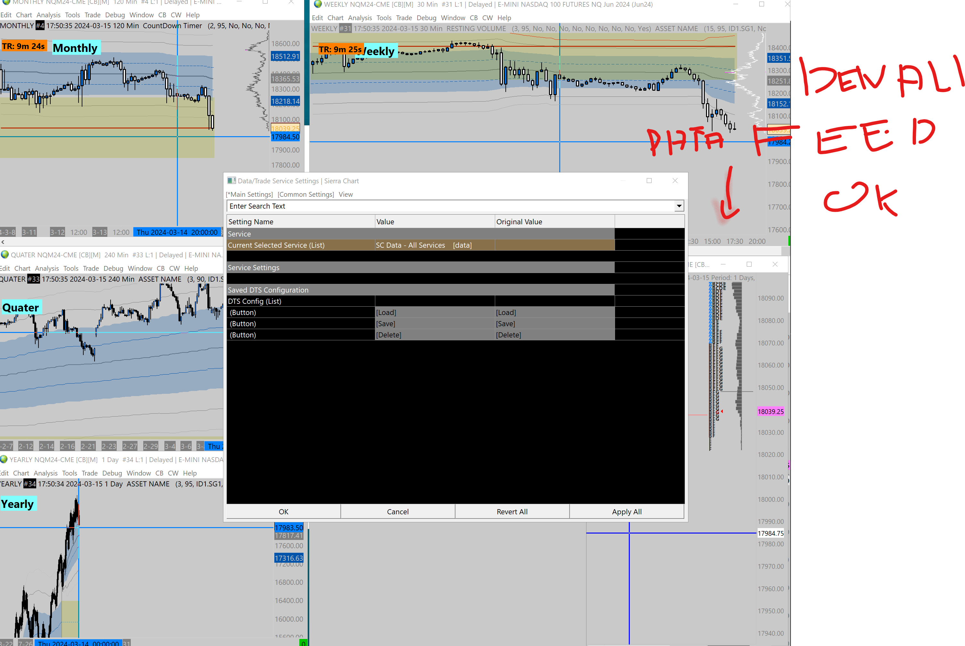
Task: Click the QUATER chart window globe icon
Action: click(4, 255)
